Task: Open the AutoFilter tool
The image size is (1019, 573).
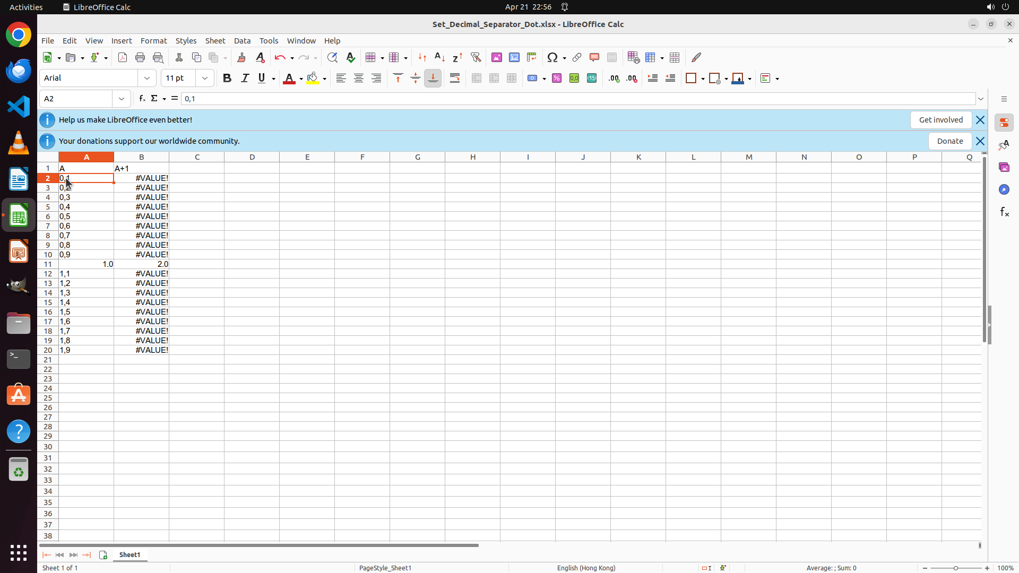Action: click(x=476, y=57)
